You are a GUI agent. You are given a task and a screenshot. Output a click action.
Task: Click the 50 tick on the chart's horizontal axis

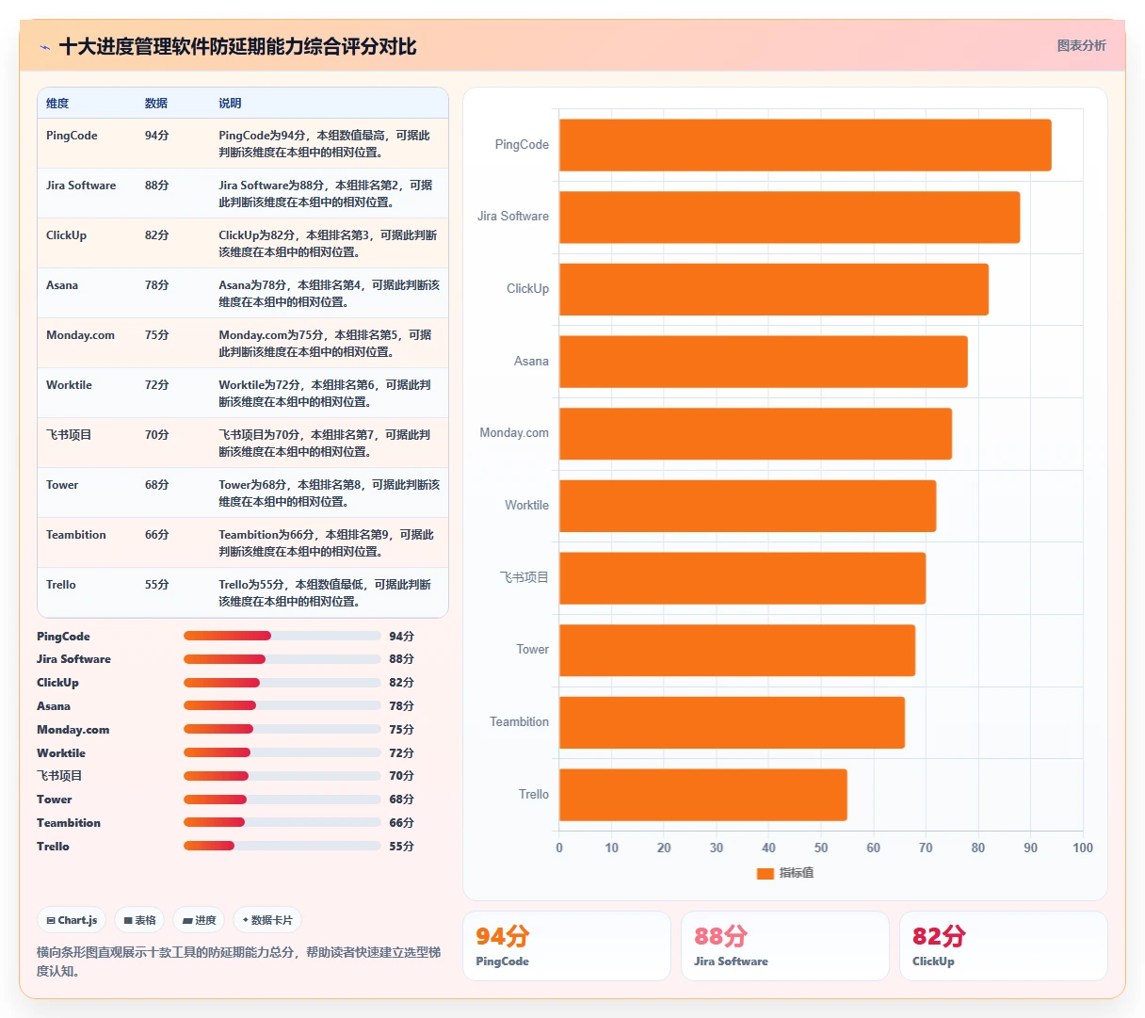point(821,848)
